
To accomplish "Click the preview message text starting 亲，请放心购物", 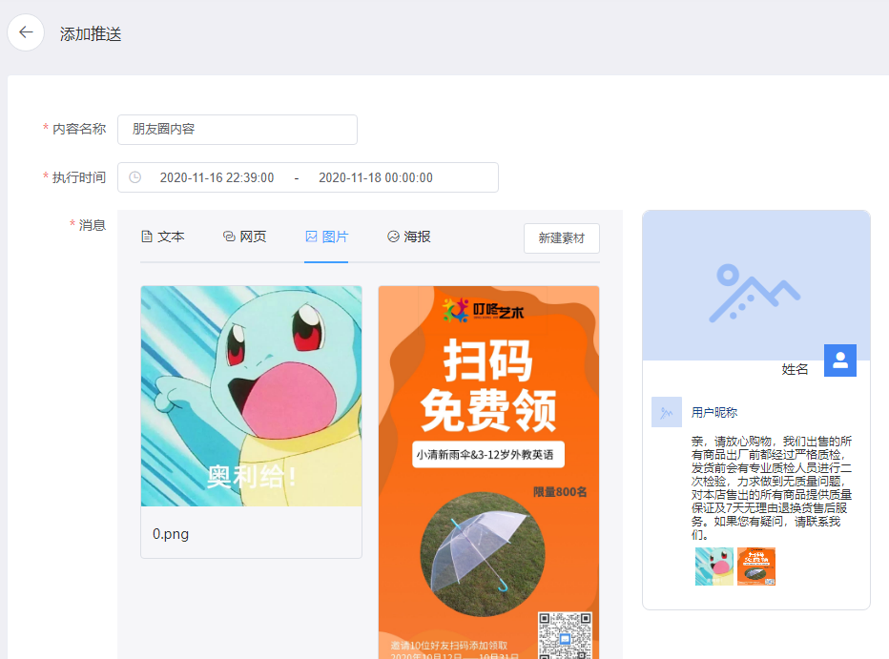I will (x=771, y=488).
